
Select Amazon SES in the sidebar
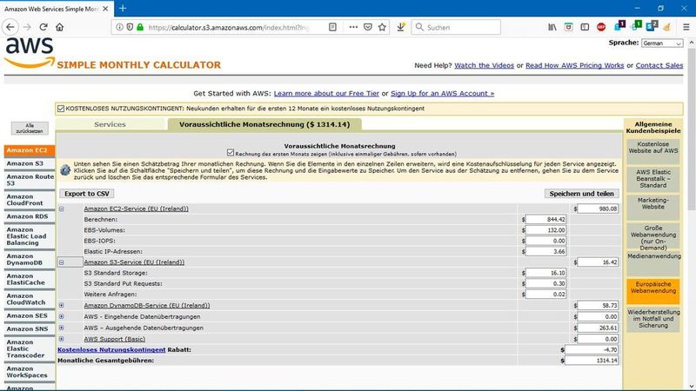pos(30,315)
